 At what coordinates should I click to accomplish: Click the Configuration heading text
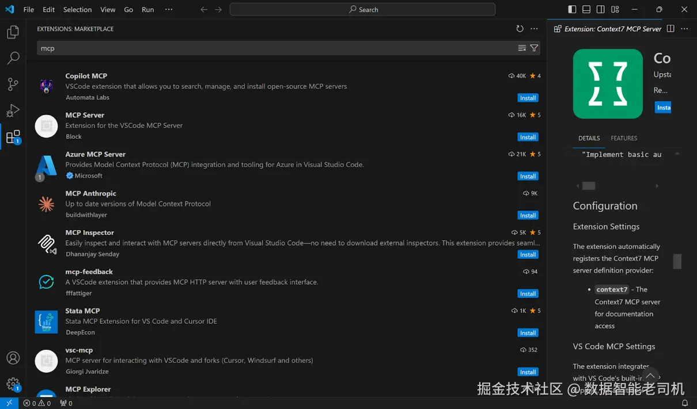[605, 206]
